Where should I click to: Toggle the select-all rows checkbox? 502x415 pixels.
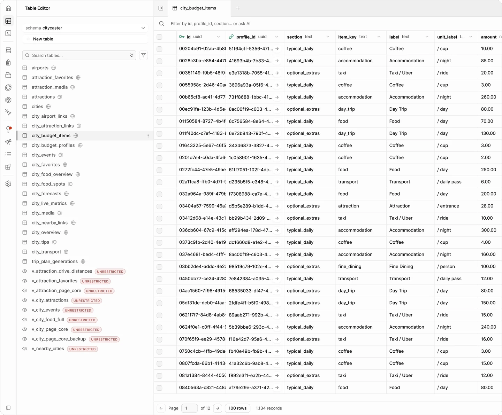pos(159,37)
